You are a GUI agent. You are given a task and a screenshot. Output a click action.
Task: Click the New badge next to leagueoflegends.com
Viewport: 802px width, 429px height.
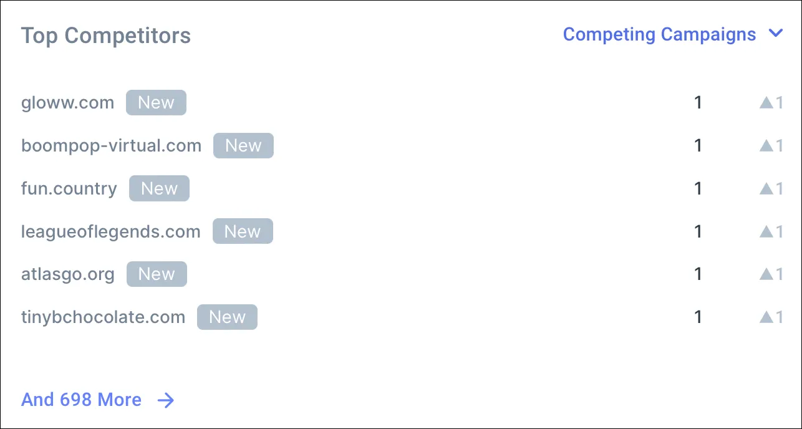click(x=243, y=232)
